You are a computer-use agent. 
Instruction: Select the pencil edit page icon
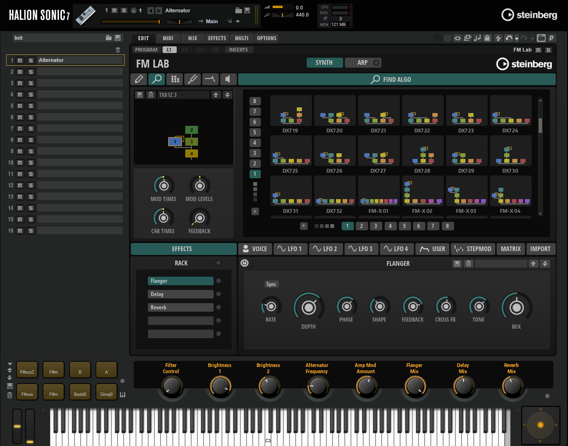pyautogui.click(x=139, y=79)
